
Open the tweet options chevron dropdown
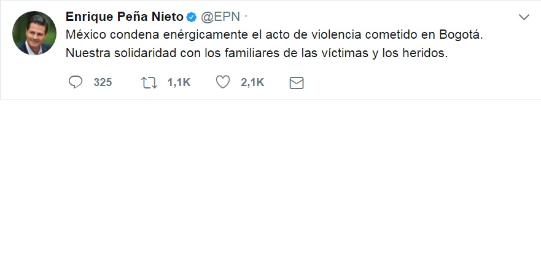pos(524,17)
